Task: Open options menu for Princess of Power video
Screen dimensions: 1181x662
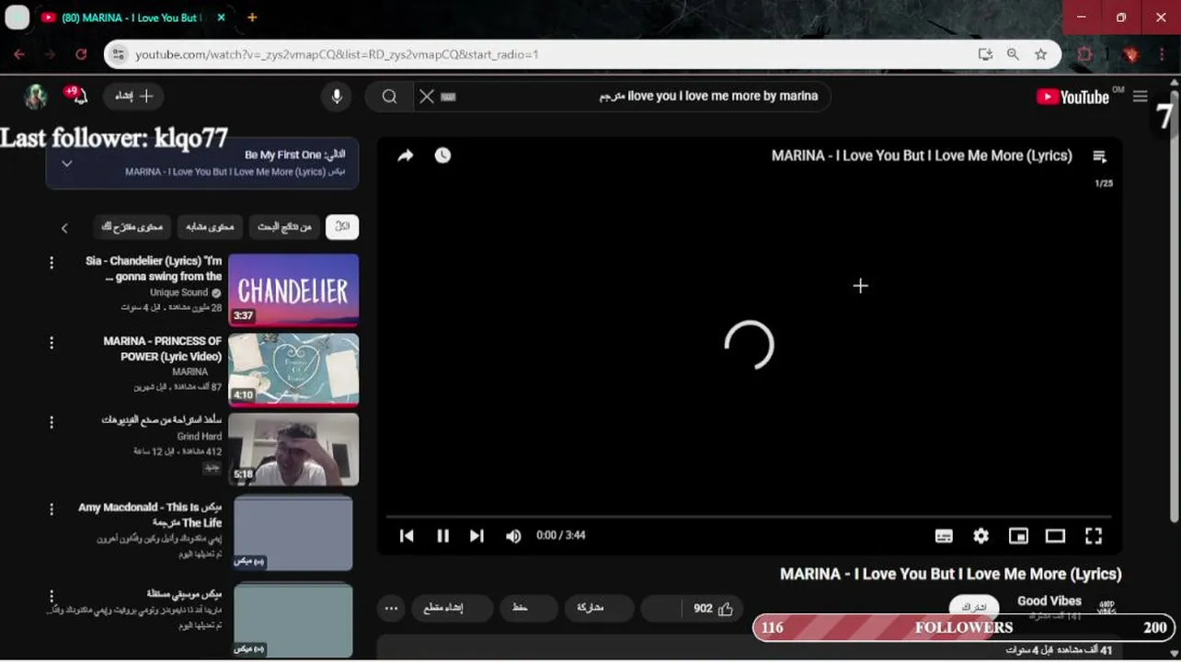Action: click(52, 343)
